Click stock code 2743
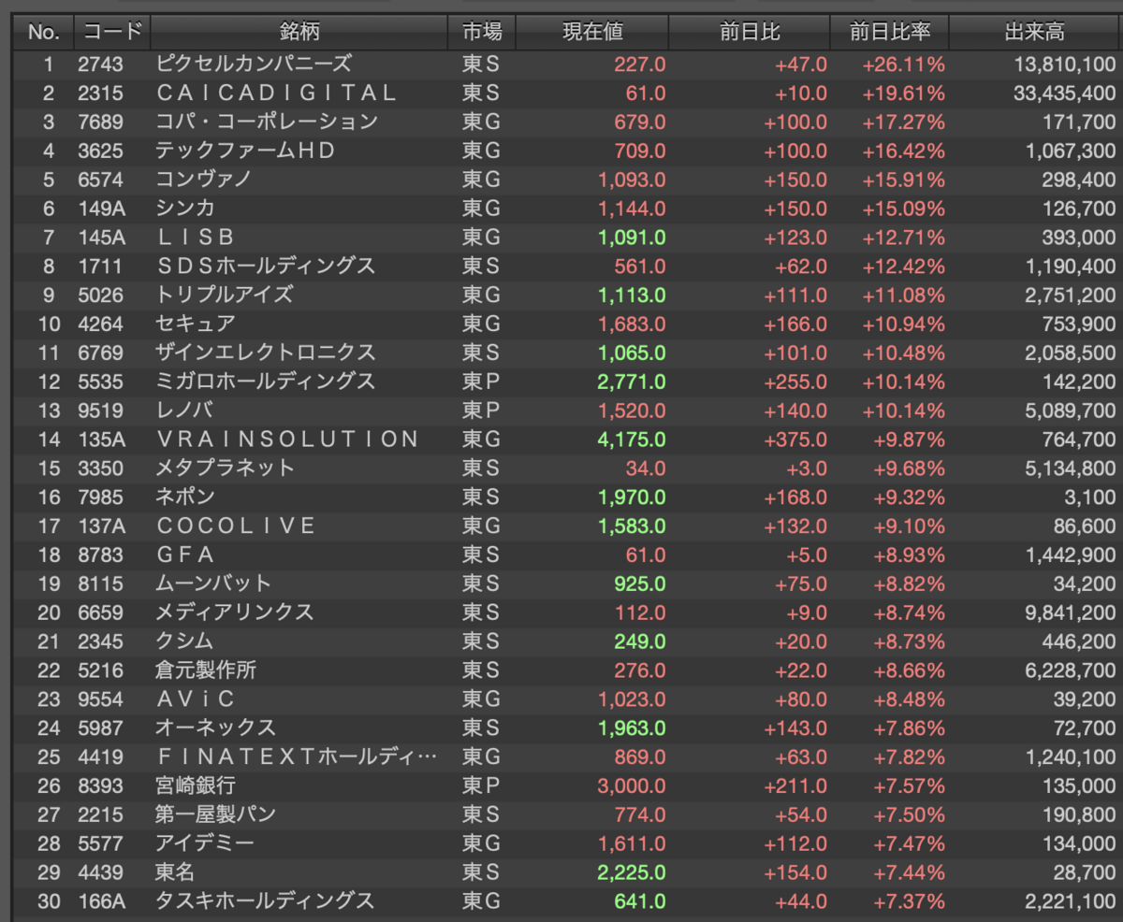Viewport: 1123px width, 922px height. pos(100,64)
